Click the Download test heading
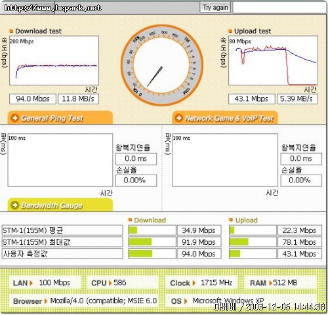Screen dimensions: 328x315 pyautogui.click(x=38, y=31)
